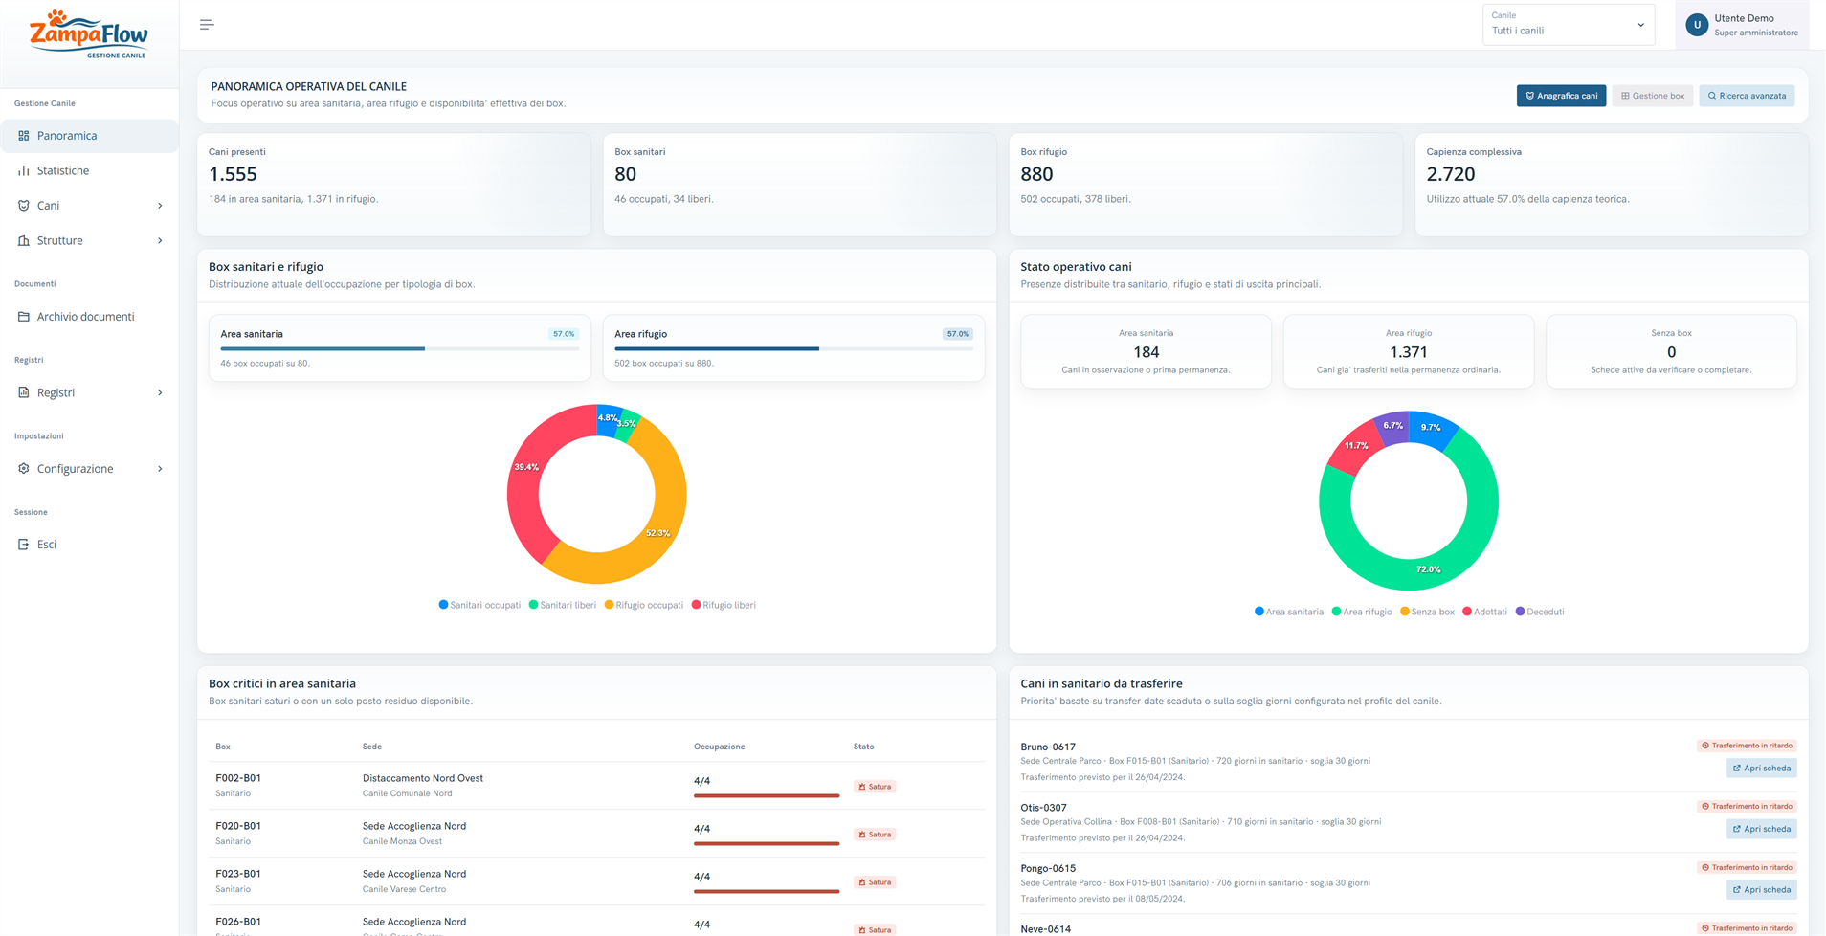Click Esci to log out
1826x936 pixels.
click(x=90, y=545)
